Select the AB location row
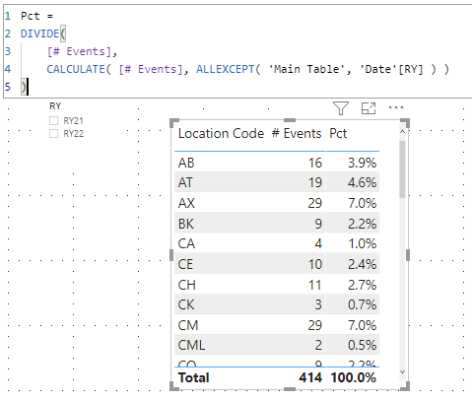Image resolution: width=472 pixels, height=401 pixels. 277,163
